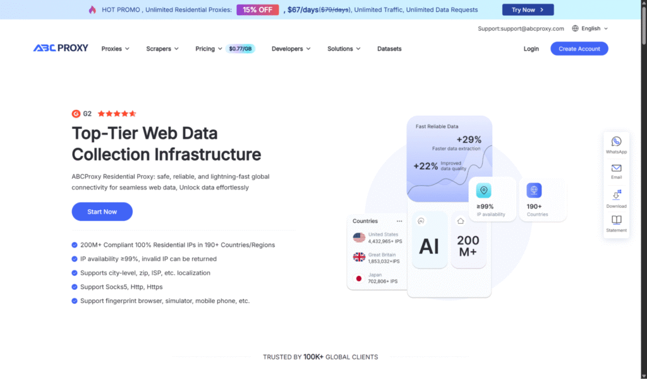Click the Start Now button

[102, 212]
